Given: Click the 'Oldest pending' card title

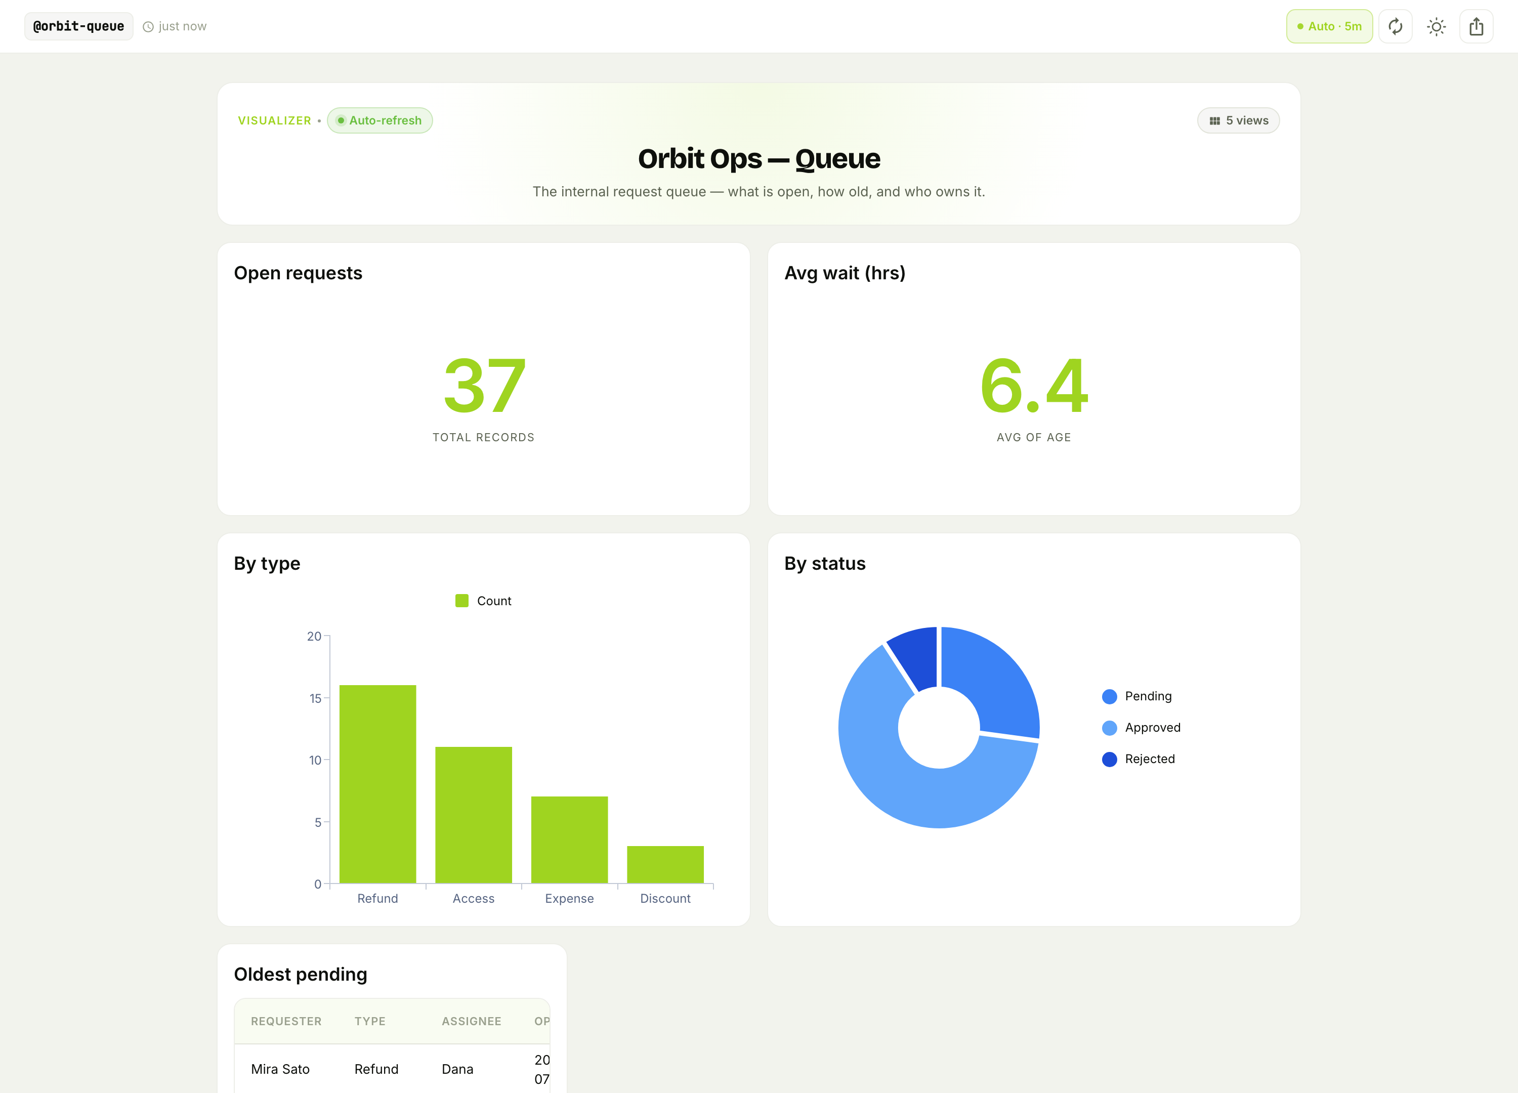Looking at the screenshot, I should pos(301,975).
